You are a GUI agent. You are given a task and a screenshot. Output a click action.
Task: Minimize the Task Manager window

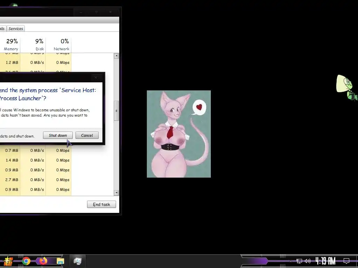pos(81,12)
